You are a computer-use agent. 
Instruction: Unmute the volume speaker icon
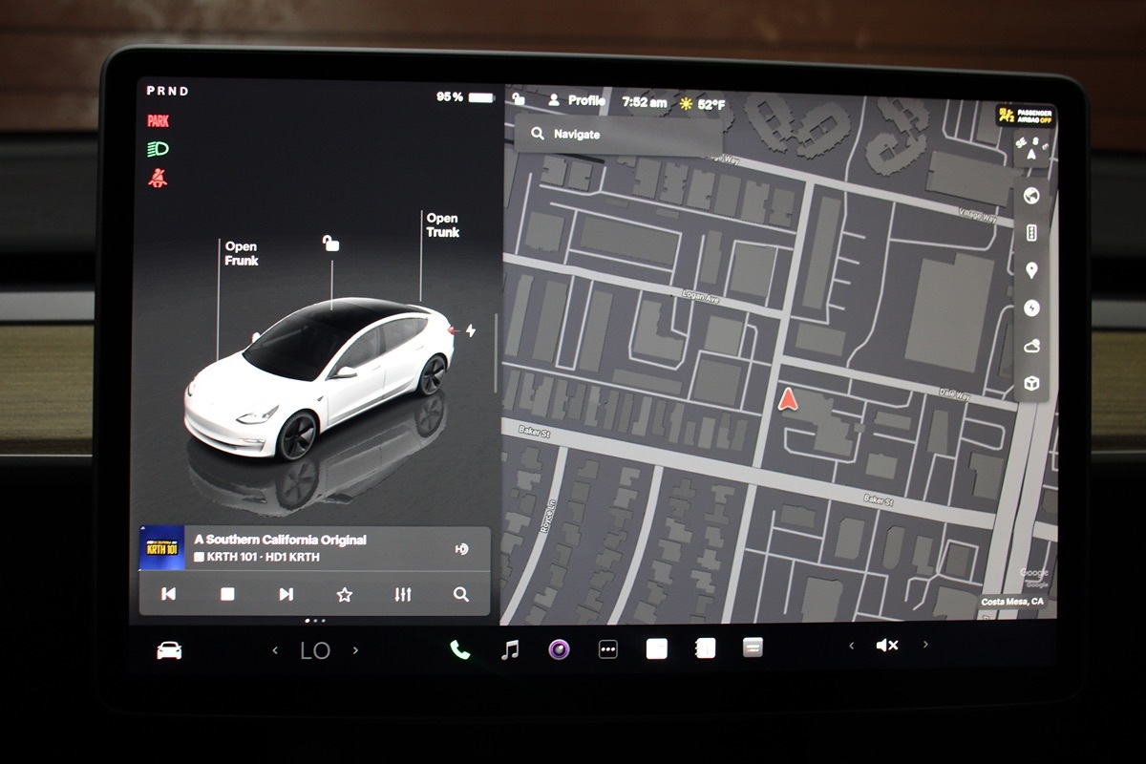[886, 646]
